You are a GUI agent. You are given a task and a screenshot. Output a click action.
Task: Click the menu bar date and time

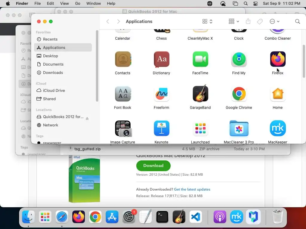(281, 4)
